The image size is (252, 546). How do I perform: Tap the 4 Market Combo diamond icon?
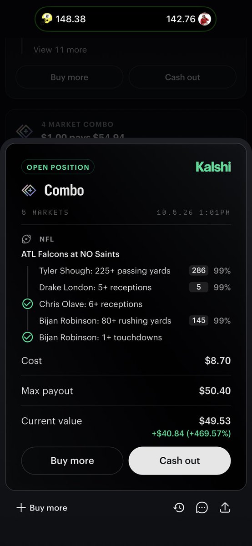[x=24, y=131]
